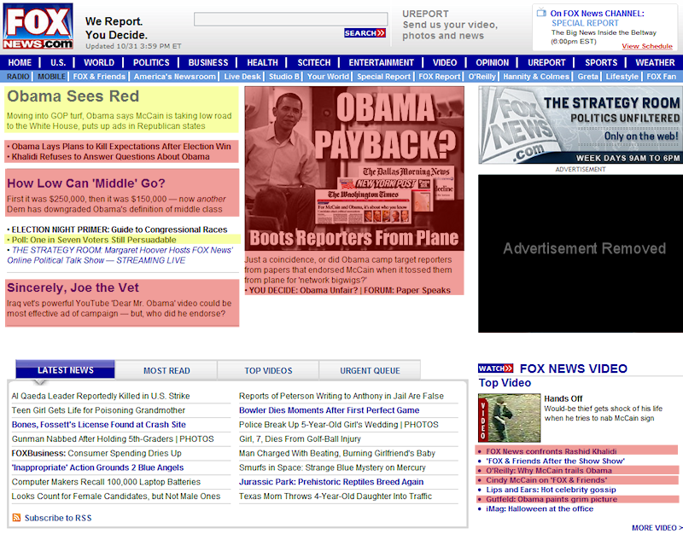Switch to the TOP VIDEOS tab
Image resolution: width=683 pixels, height=534 pixels.
point(268,370)
